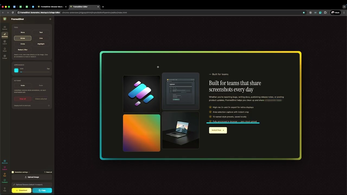Image resolution: width=347 pixels, height=195 pixels.
Task: Open the Shortcuts panel
Action: [x=5, y=162]
